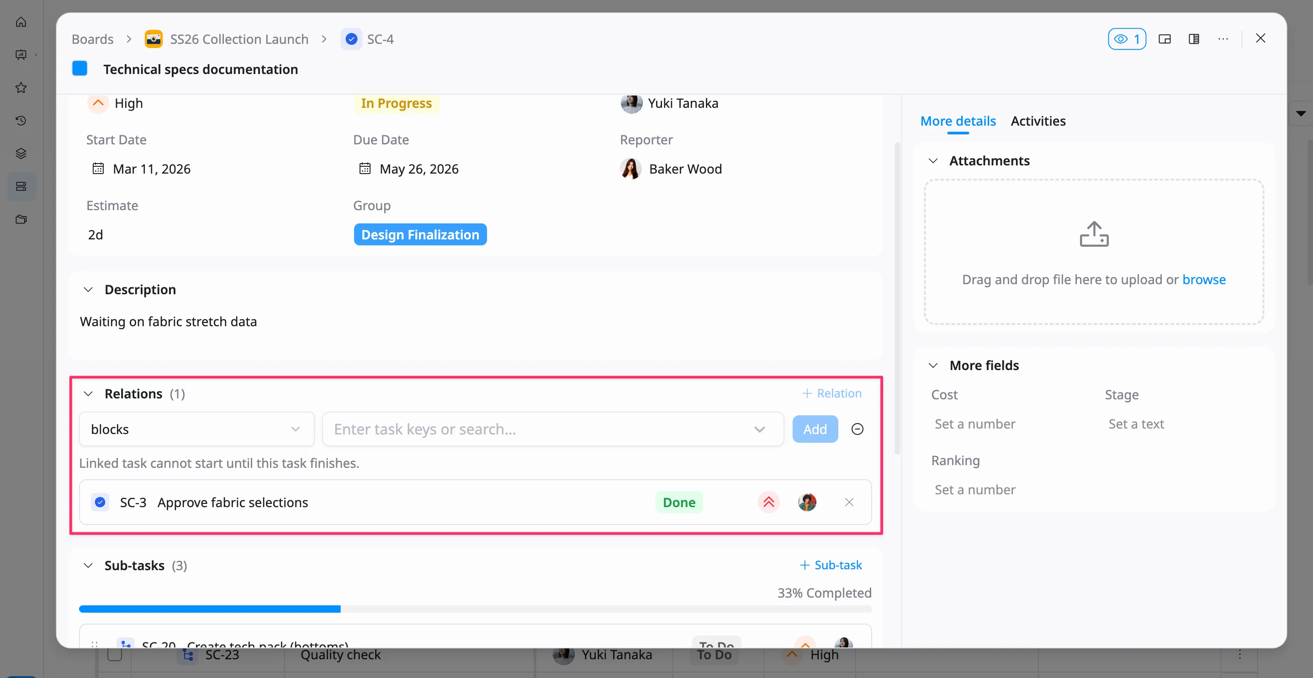Screen dimensions: 1313x678
Task: Open the Design Finalization group selector
Action: 420,234
